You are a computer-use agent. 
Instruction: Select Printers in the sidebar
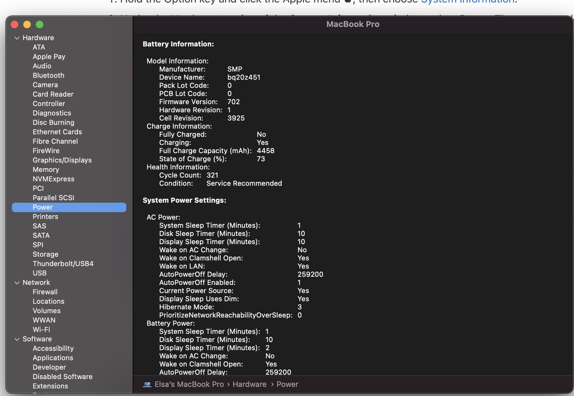[x=46, y=217]
